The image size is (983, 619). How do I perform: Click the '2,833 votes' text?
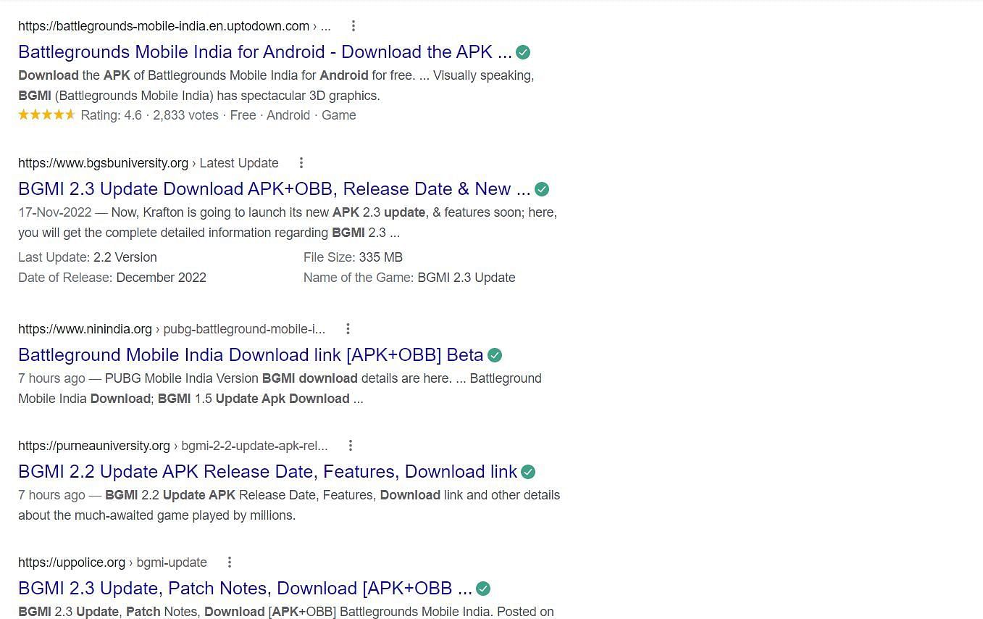click(186, 115)
